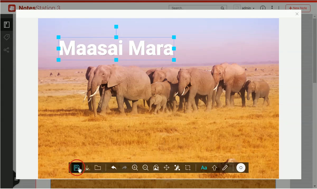Rotate the image using the toolbar icon
This screenshot has width=317, height=189.
pyautogui.click(x=156, y=168)
